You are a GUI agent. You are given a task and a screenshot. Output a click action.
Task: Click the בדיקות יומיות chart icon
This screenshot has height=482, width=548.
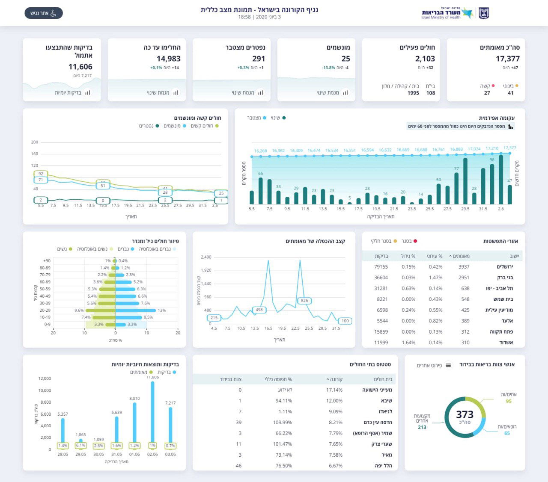[x=87, y=92]
